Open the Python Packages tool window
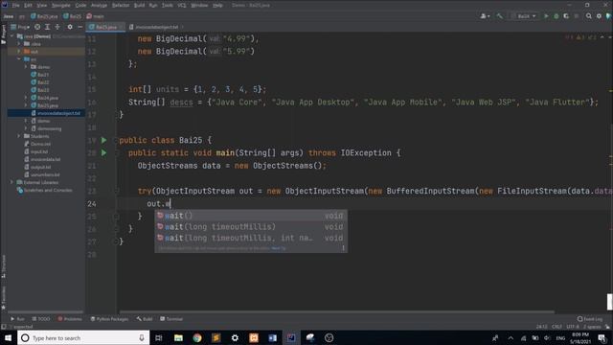Image resolution: width=613 pixels, height=345 pixels. pos(109,319)
